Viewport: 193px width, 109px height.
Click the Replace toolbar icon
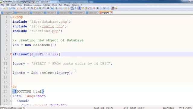click(x=52, y=8)
